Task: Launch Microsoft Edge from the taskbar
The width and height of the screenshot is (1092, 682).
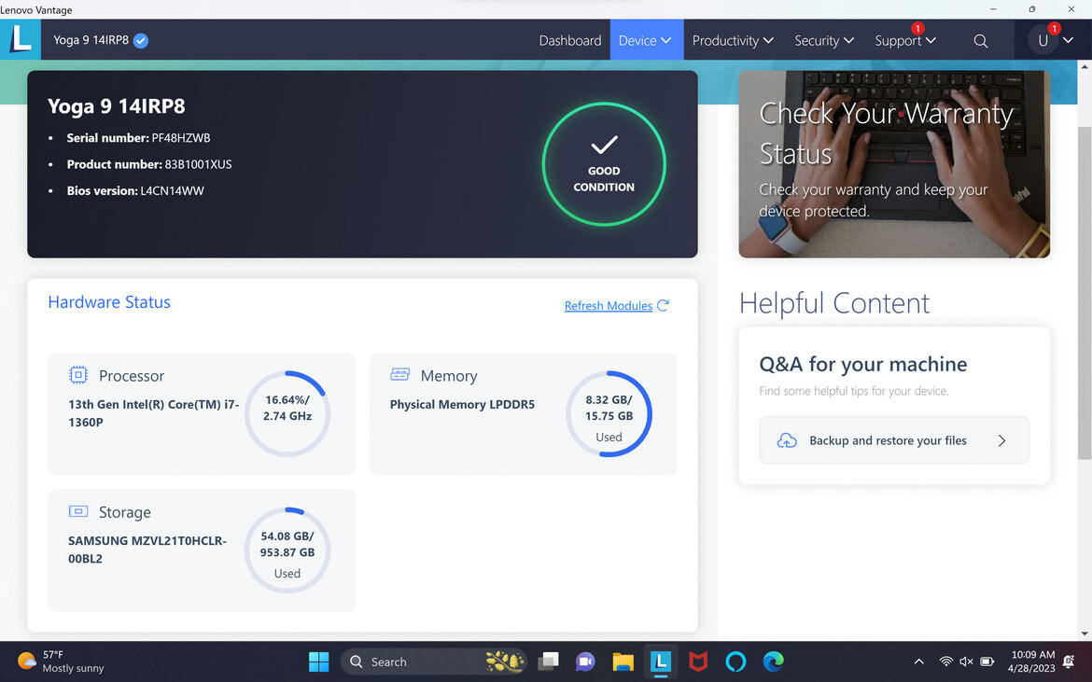Action: 773,661
